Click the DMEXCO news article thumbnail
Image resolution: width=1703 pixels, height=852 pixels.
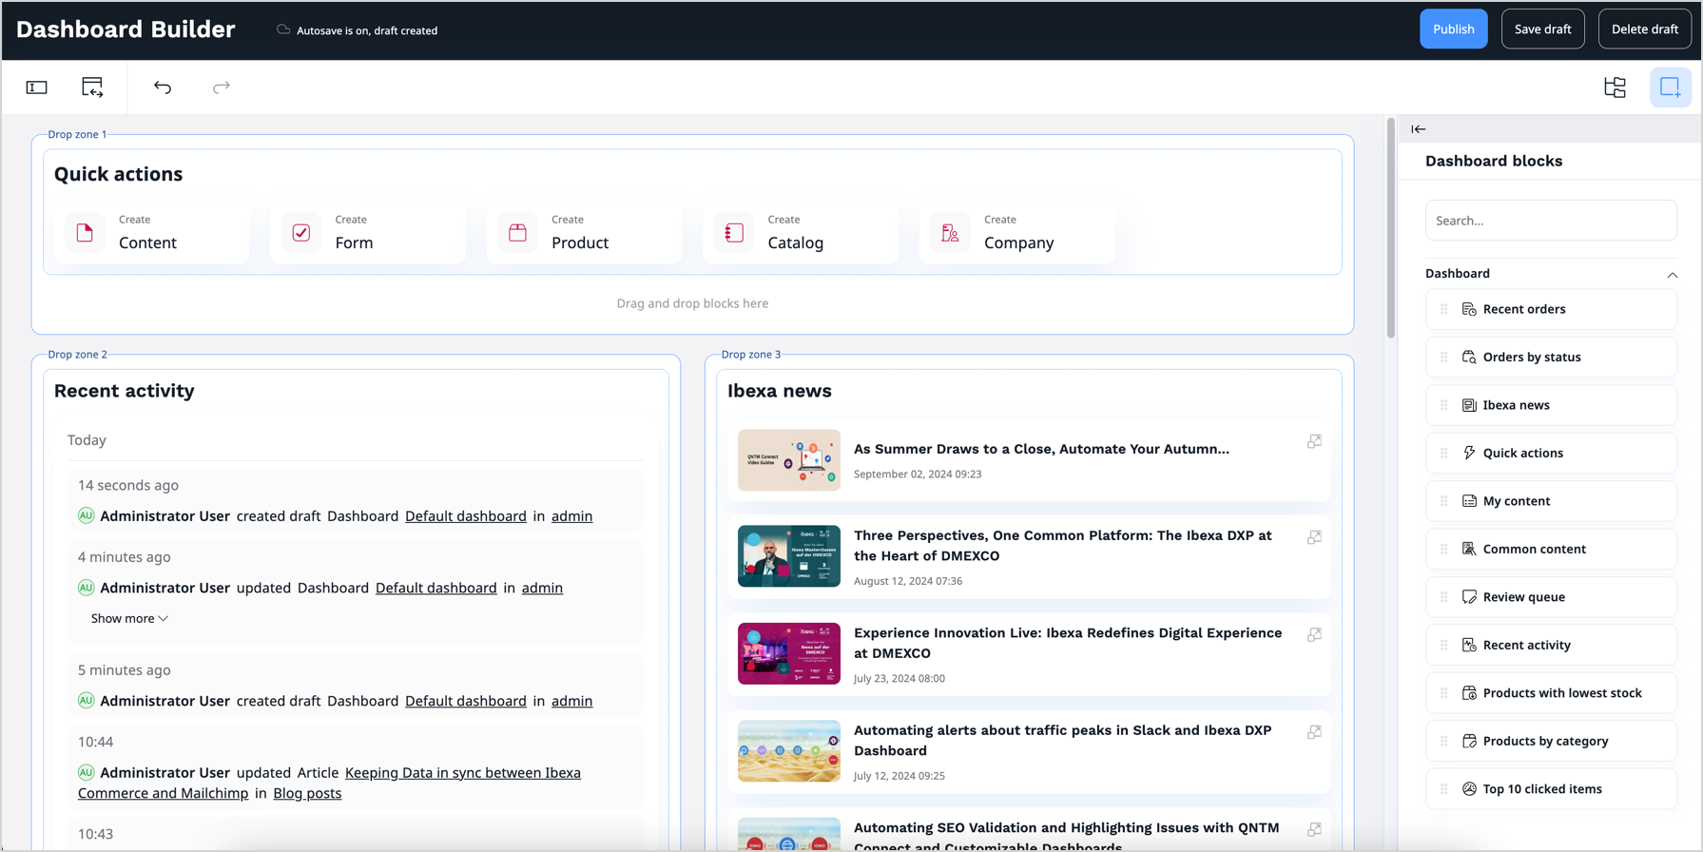point(789,556)
